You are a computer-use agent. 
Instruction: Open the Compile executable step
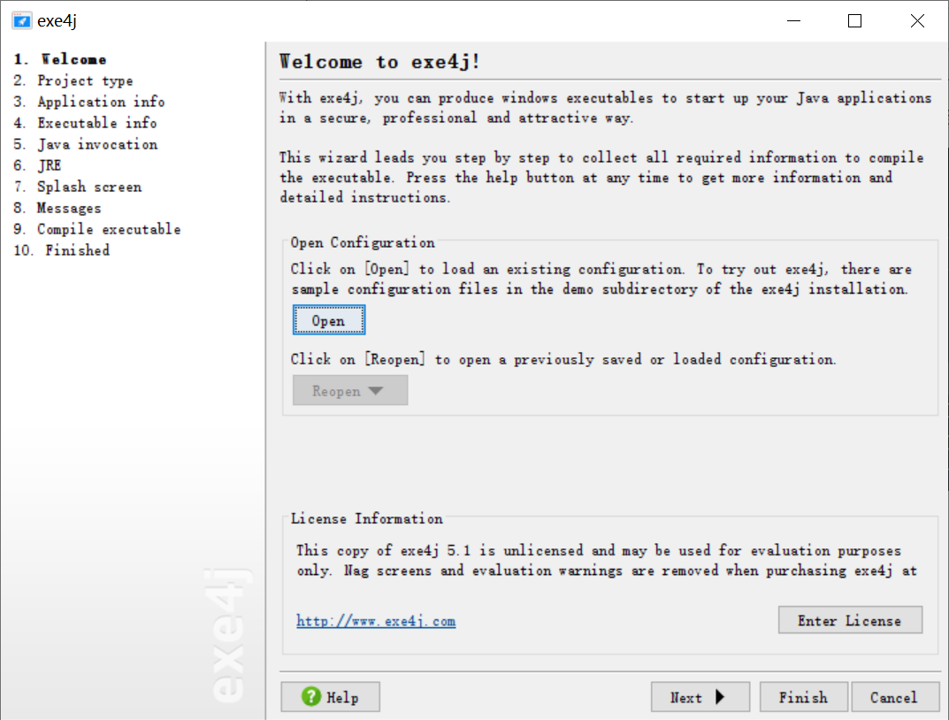96,229
